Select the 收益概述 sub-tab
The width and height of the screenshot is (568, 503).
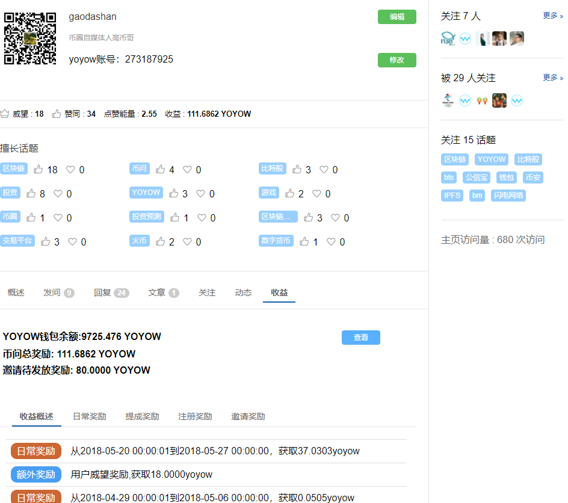[x=37, y=416]
